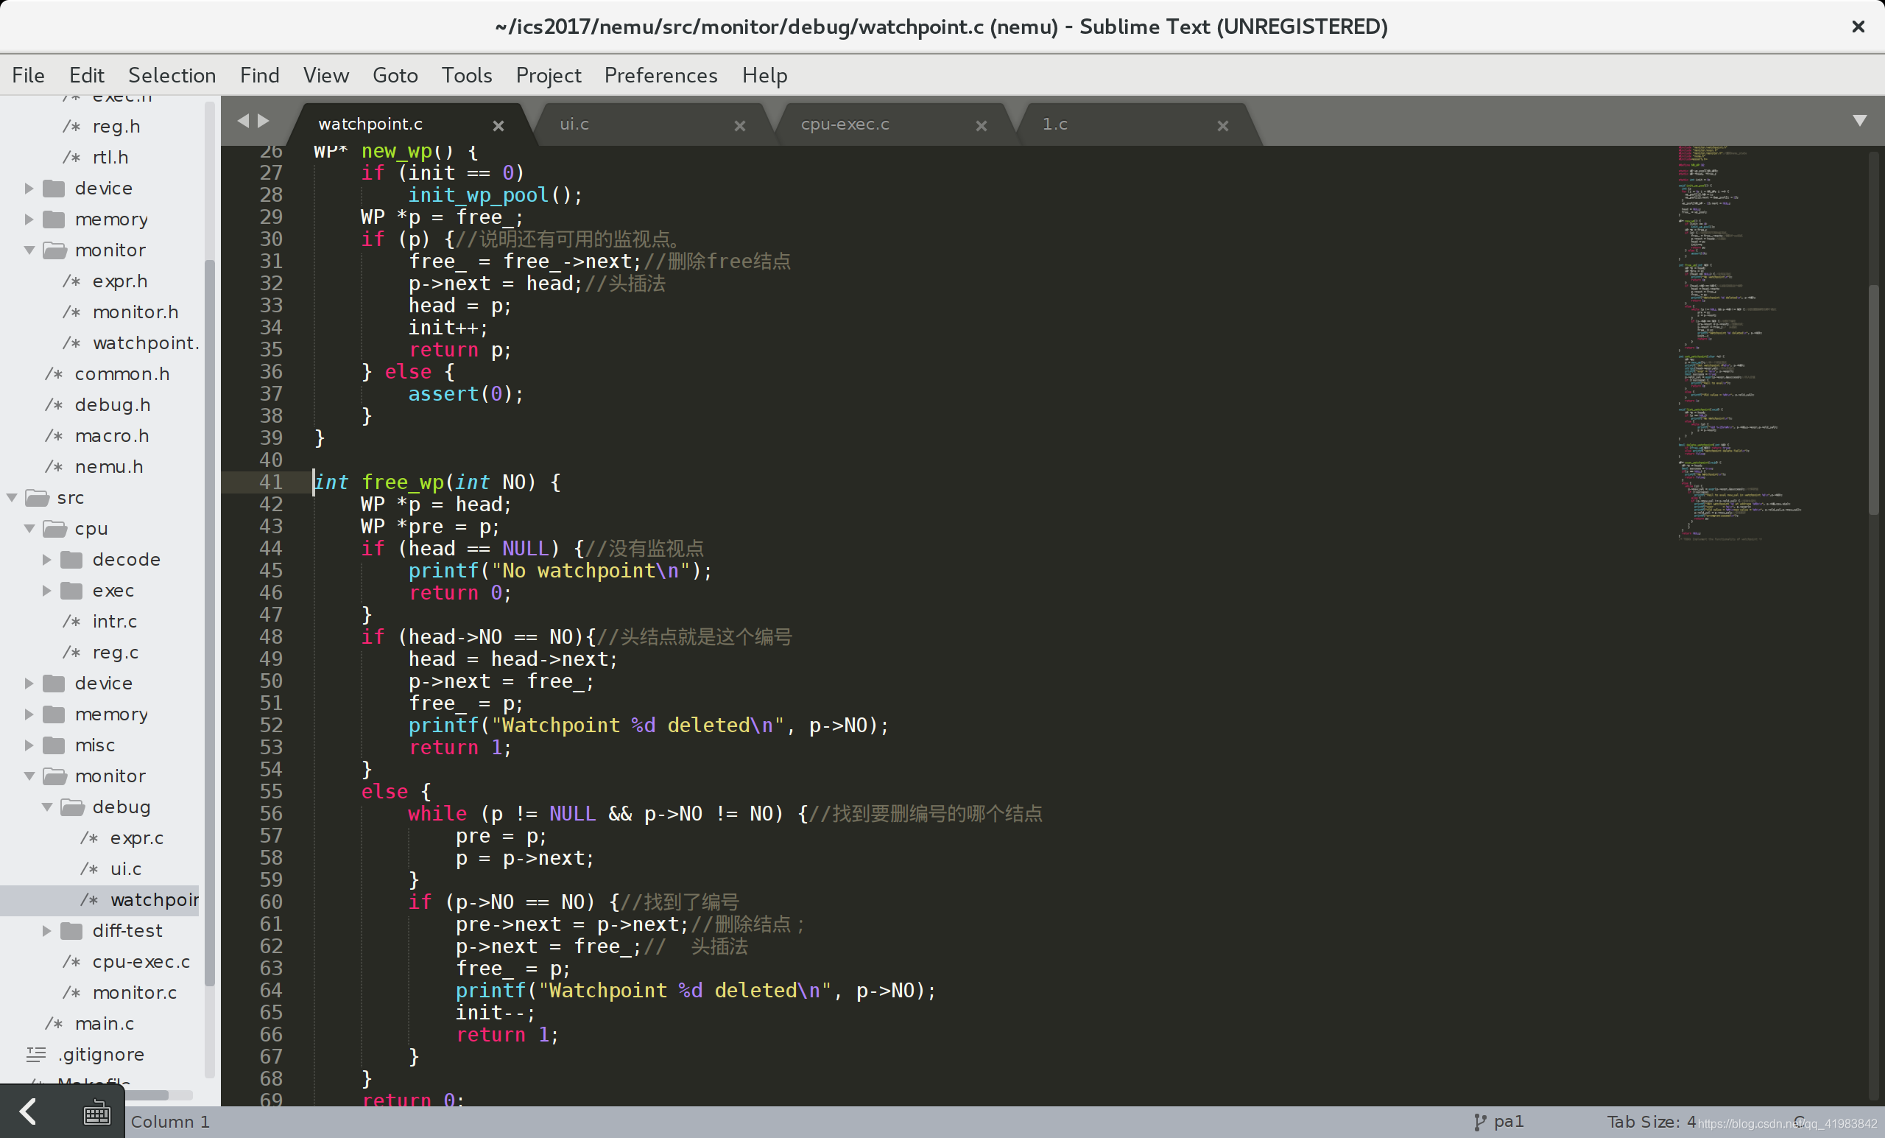Expand the memory folder under src
Image resolution: width=1885 pixels, height=1138 pixels.
pyautogui.click(x=29, y=714)
